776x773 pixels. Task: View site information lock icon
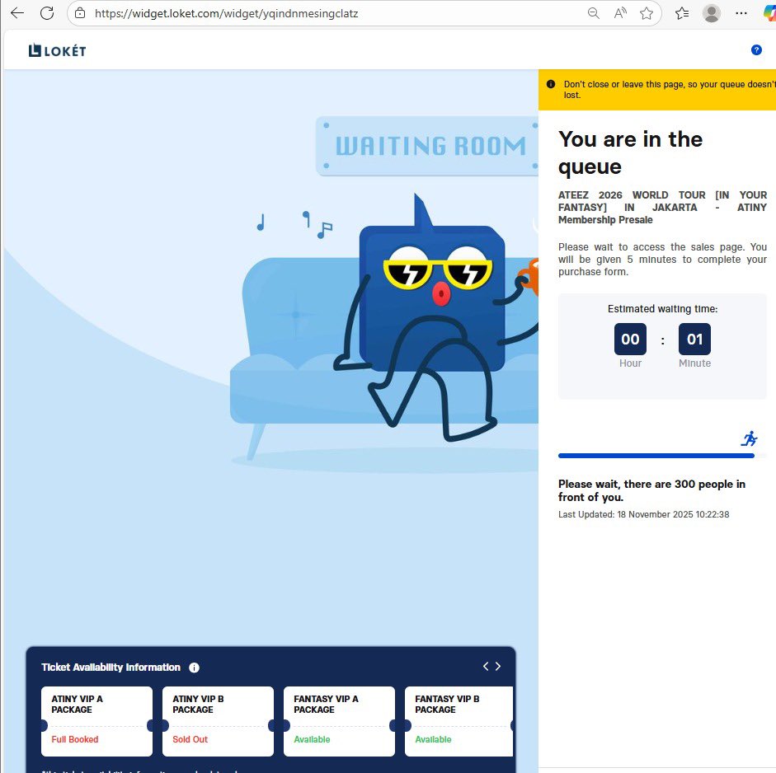pyautogui.click(x=80, y=13)
